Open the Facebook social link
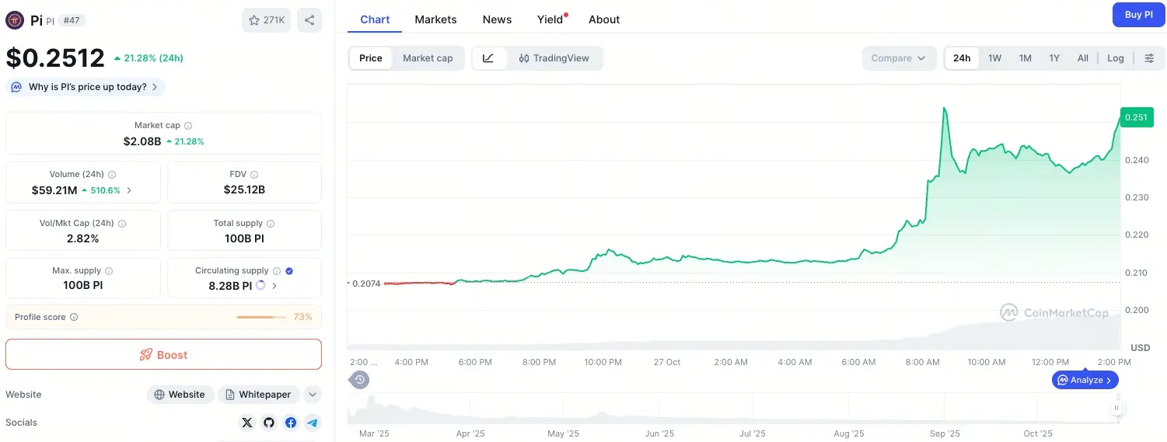 pyautogui.click(x=291, y=423)
